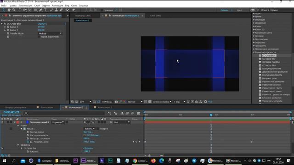Viewport: 294px width, 165px height.
Task: Open the Animation menu
Action: pyautogui.click(x=57, y=5)
